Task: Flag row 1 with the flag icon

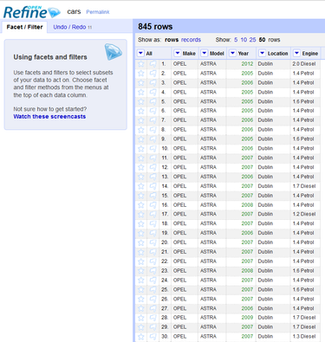Action: coord(153,64)
